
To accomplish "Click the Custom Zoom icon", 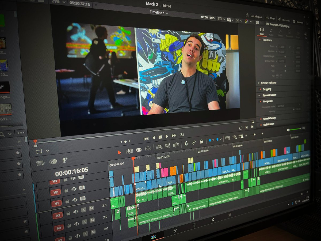I will (x=241, y=136).
